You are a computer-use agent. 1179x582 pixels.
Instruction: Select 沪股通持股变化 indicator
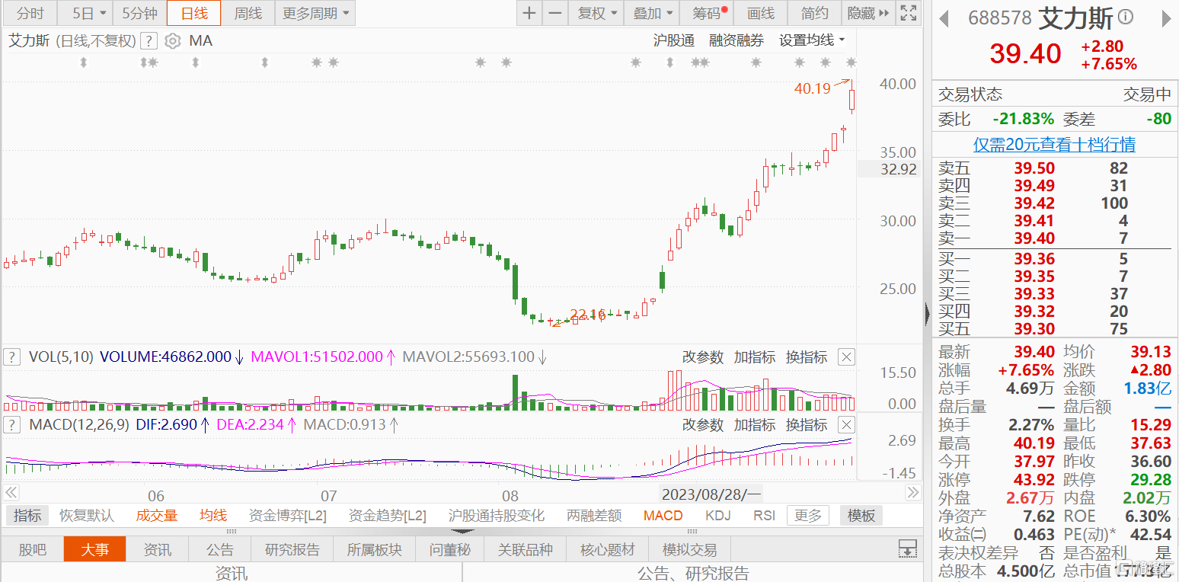pos(497,516)
